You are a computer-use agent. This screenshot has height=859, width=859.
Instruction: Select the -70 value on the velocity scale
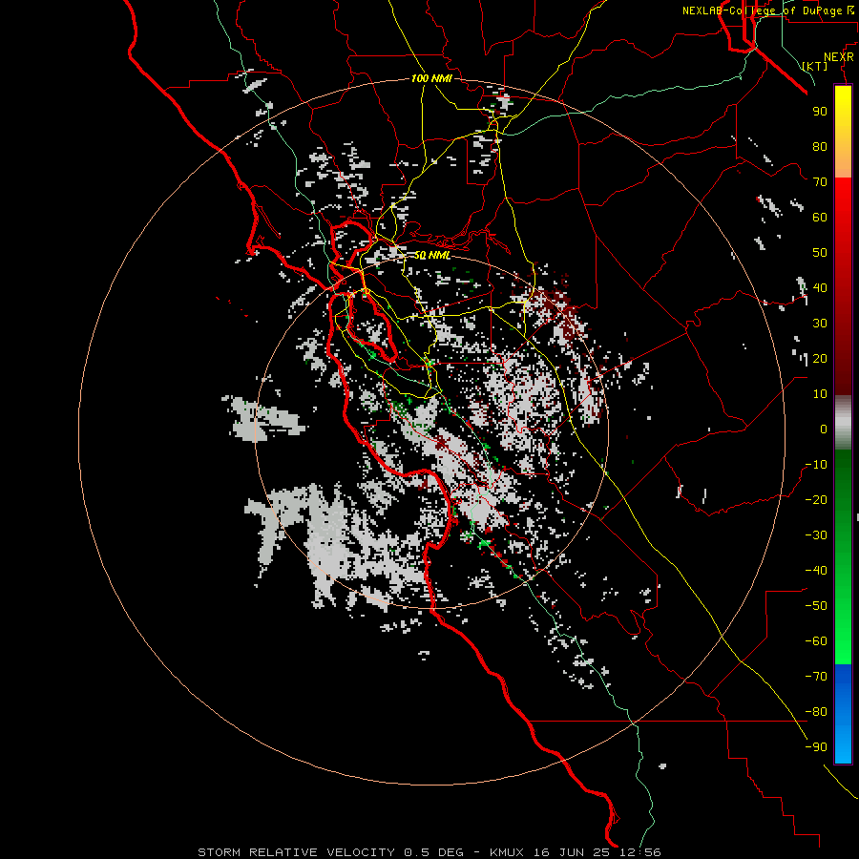pyautogui.click(x=816, y=677)
